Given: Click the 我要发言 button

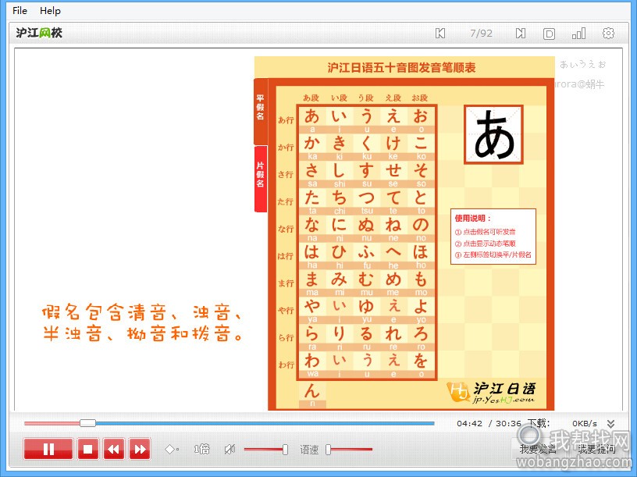Looking at the screenshot, I should coord(538,449).
